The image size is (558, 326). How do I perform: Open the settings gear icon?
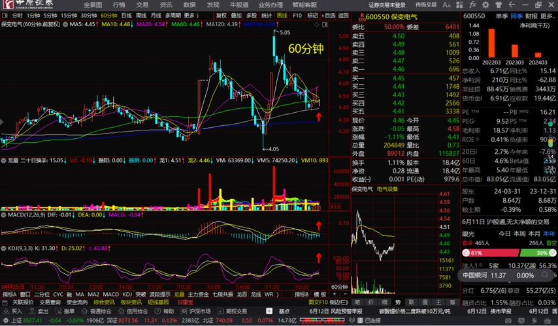coord(485,5)
